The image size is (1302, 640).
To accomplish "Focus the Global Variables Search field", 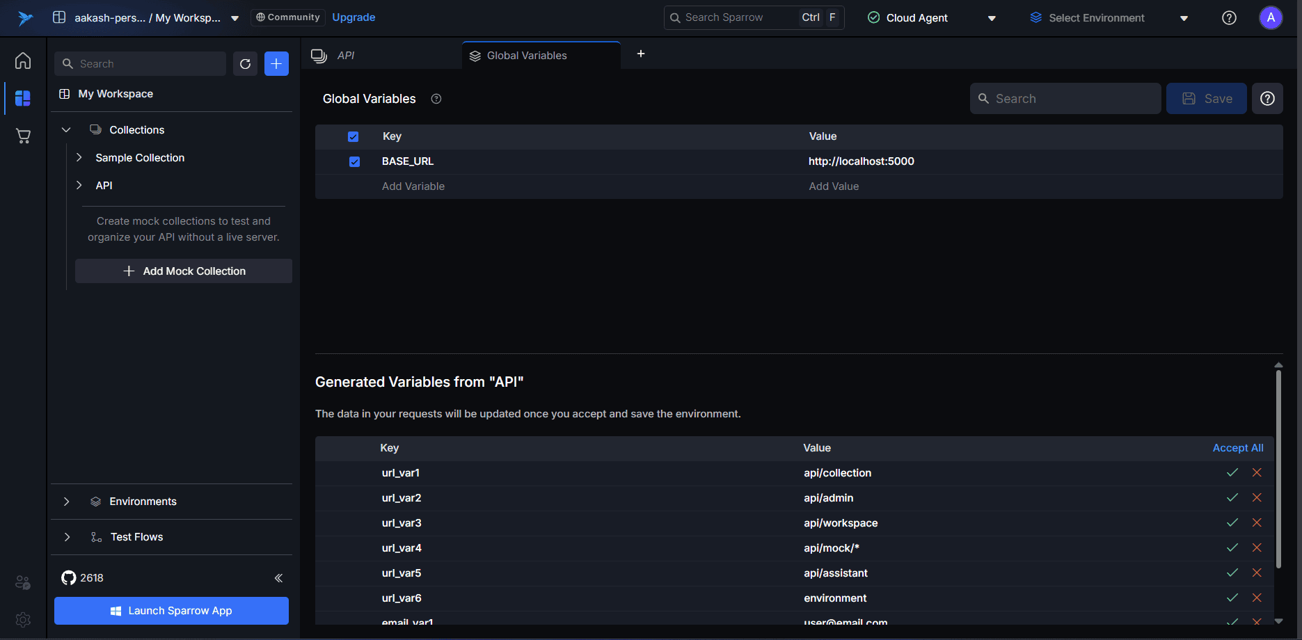I will click(1065, 99).
